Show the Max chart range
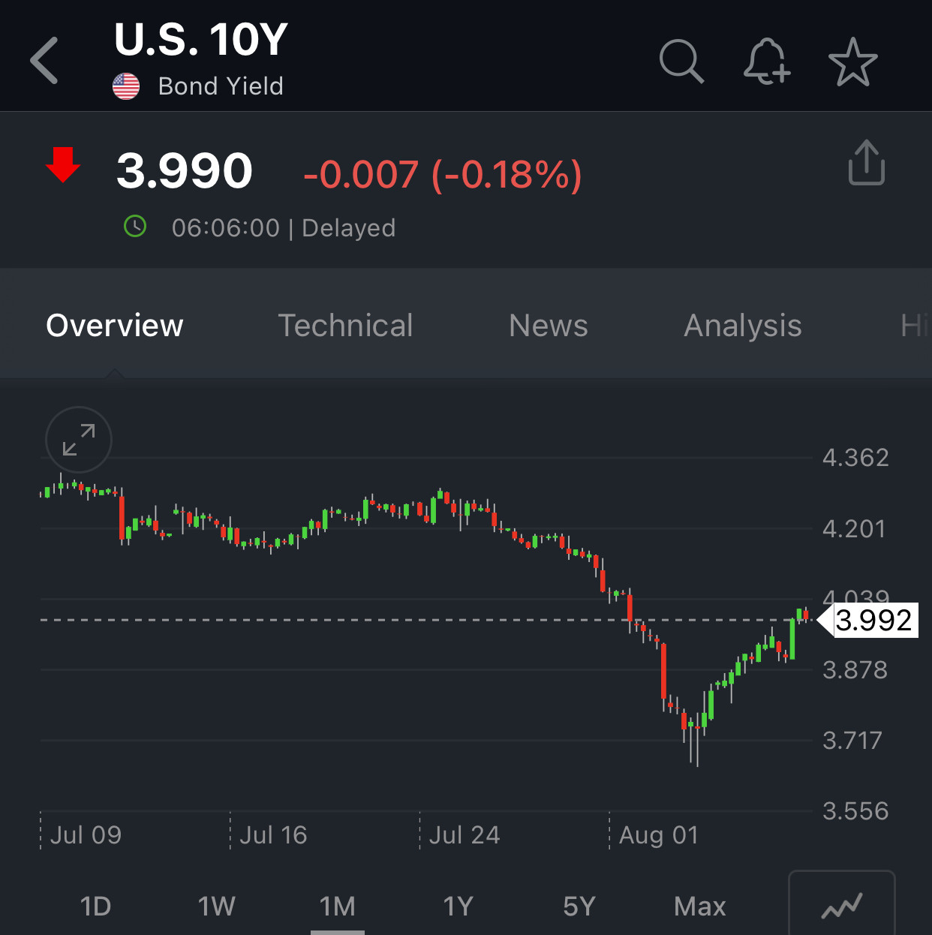This screenshot has height=935, width=932. coord(699,906)
